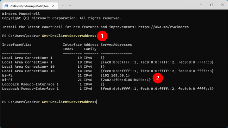Click the Address Family column header
The height and width of the screenshot is (128, 228).
tap(91, 47)
